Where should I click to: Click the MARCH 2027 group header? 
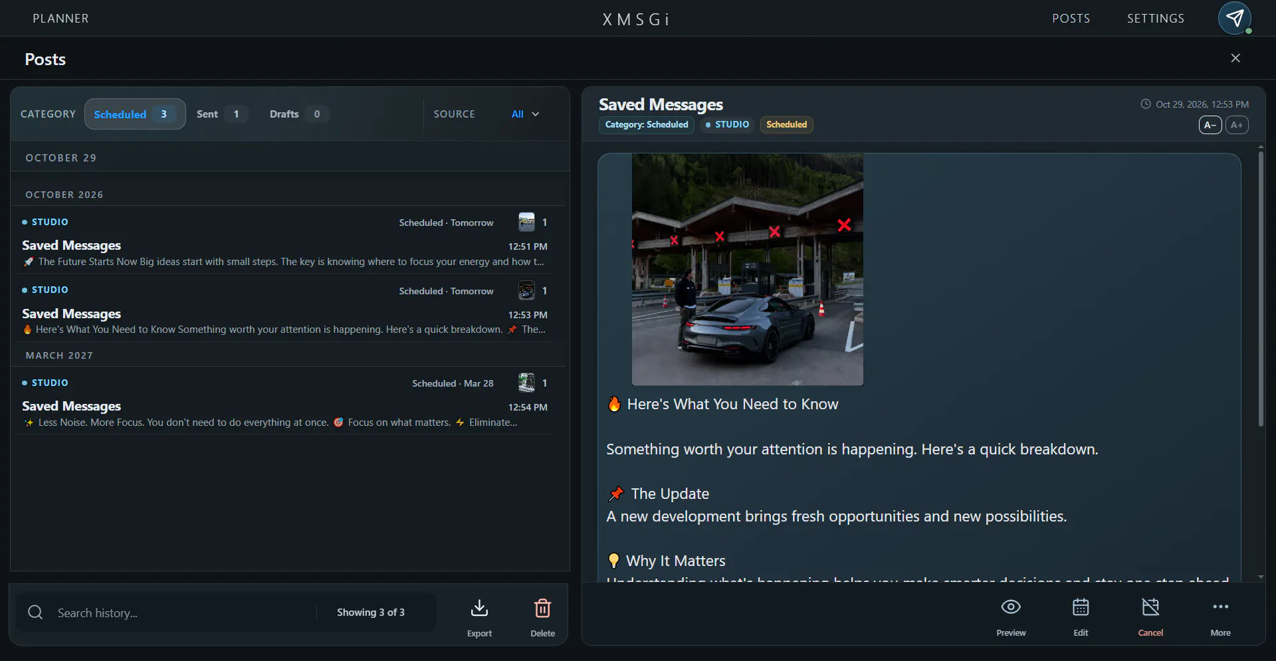point(59,355)
